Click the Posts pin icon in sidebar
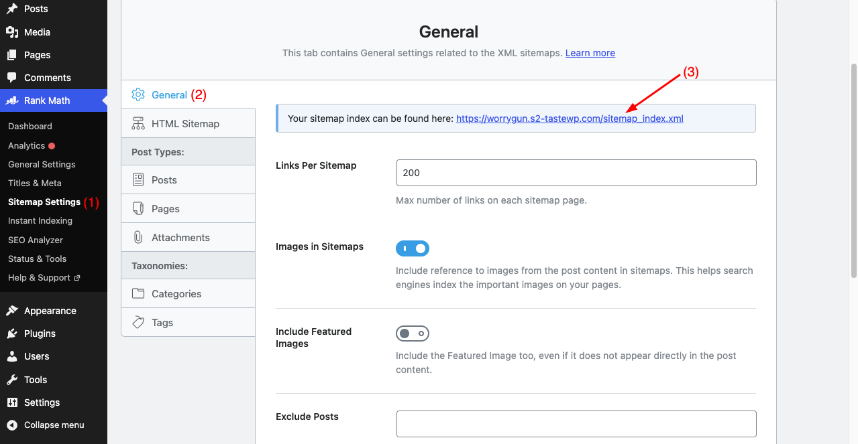The width and height of the screenshot is (858, 444). point(12,9)
